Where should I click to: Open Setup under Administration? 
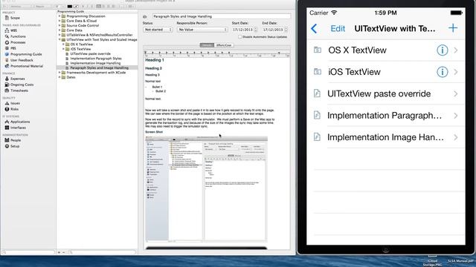click(12, 146)
